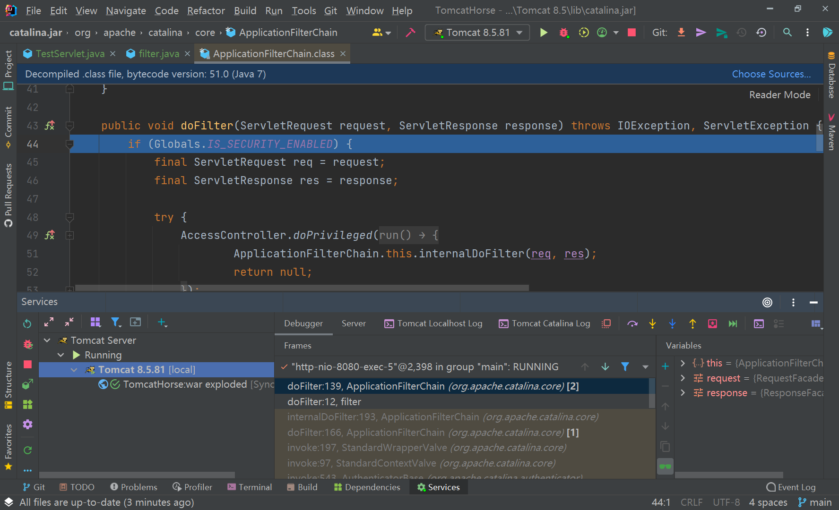Toggle Services tree filter funnel
Image resolution: width=839 pixels, height=510 pixels.
click(x=116, y=322)
